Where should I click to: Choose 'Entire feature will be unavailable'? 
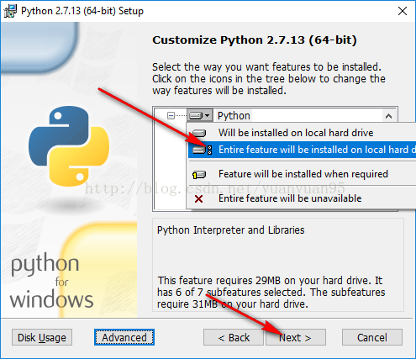pyautogui.click(x=302, y=198)
